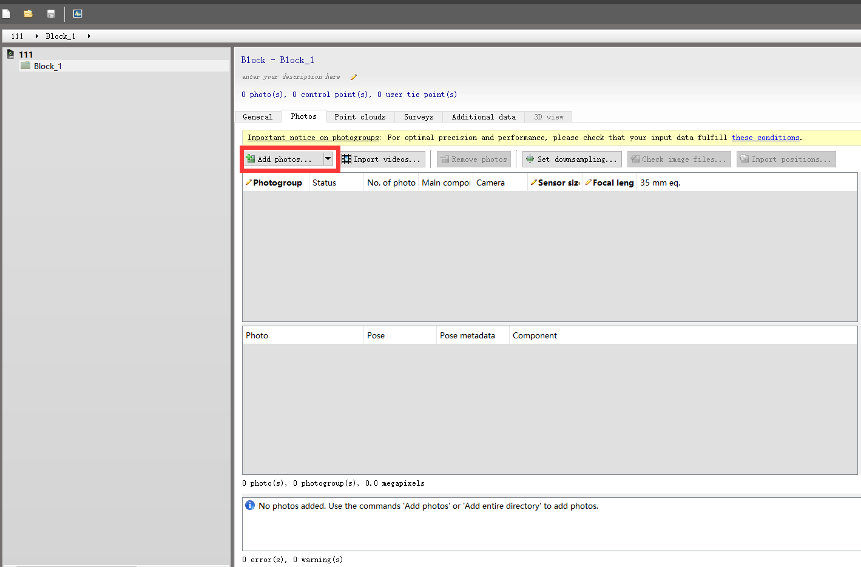Expand the breadcrumb arrow after Block_1

(89, 36)
